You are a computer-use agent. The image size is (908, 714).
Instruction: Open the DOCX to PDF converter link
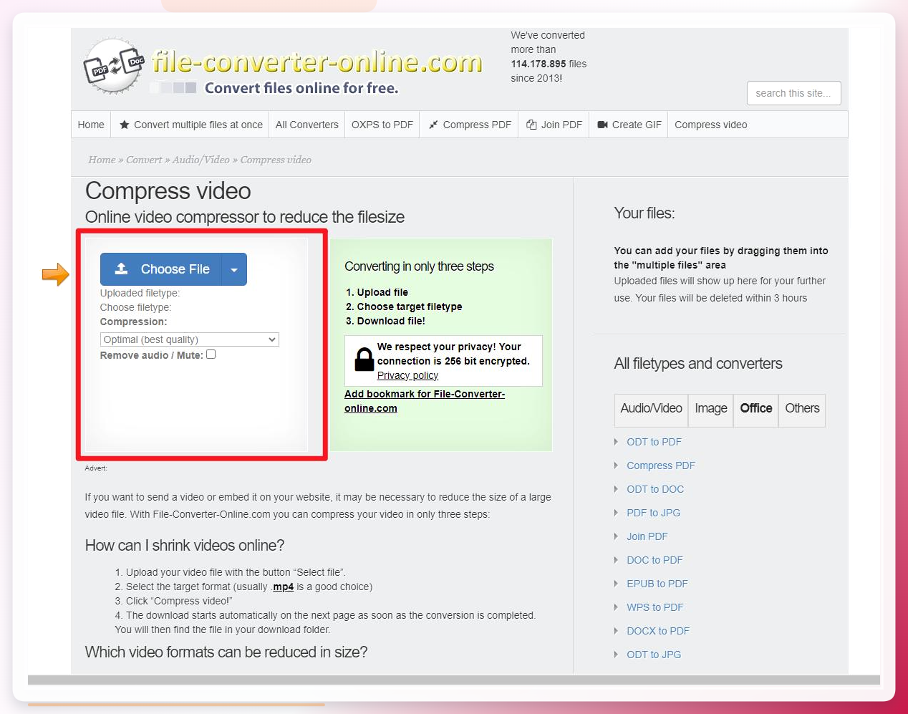click(658, 631)
